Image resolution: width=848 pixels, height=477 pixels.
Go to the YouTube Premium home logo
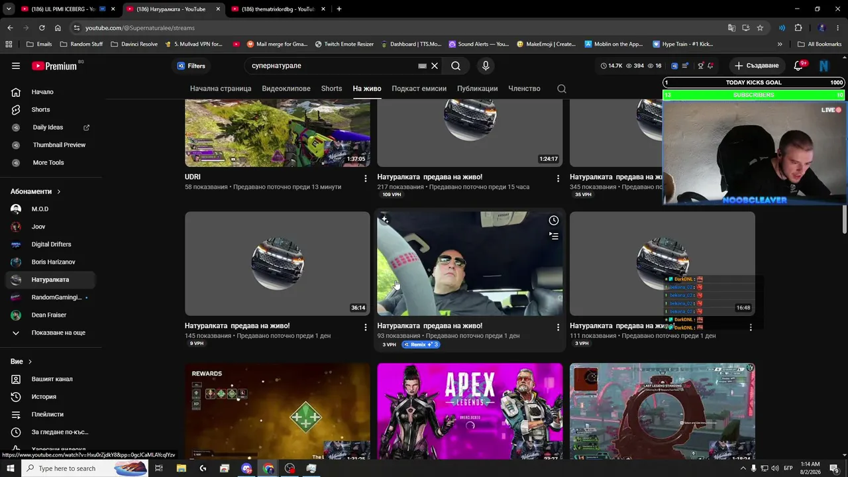click(54, 66)
